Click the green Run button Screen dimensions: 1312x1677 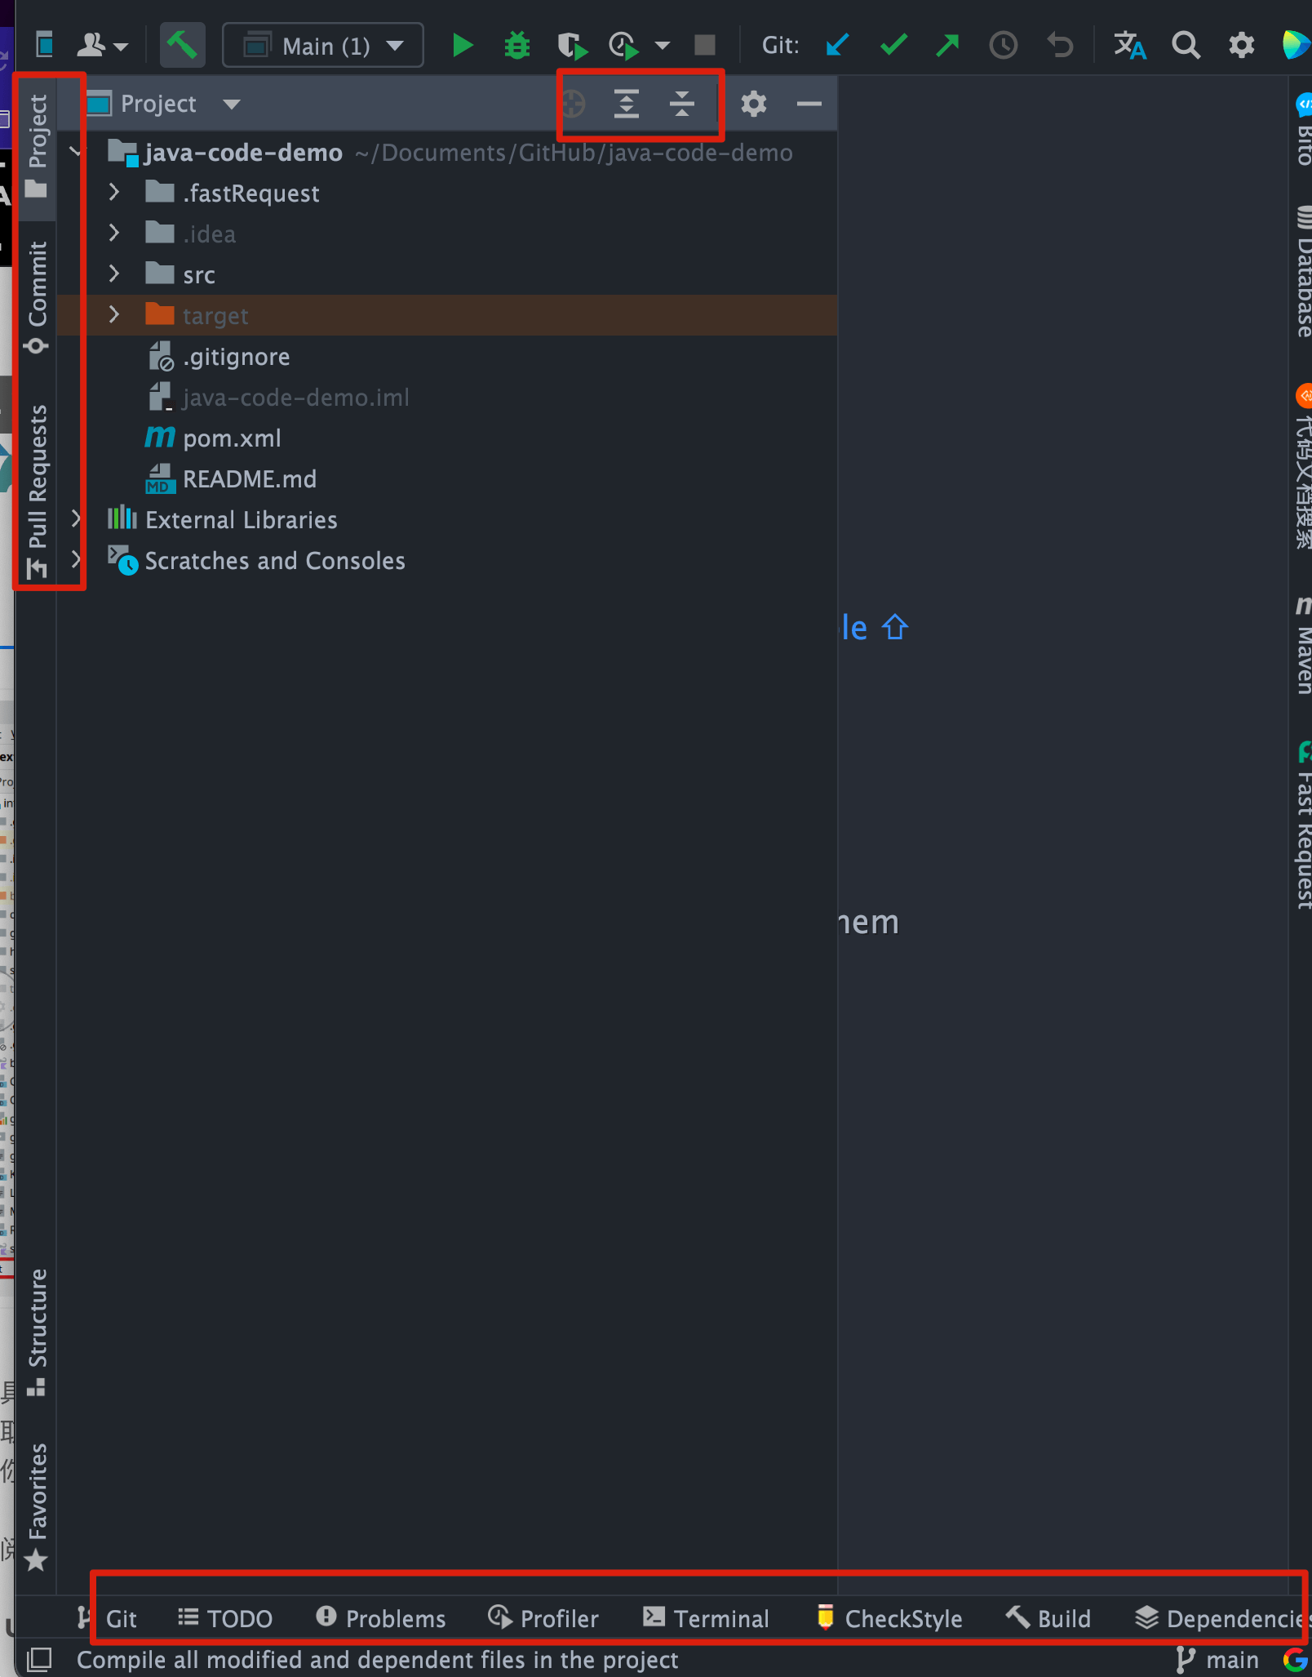[x=462, y=46]
